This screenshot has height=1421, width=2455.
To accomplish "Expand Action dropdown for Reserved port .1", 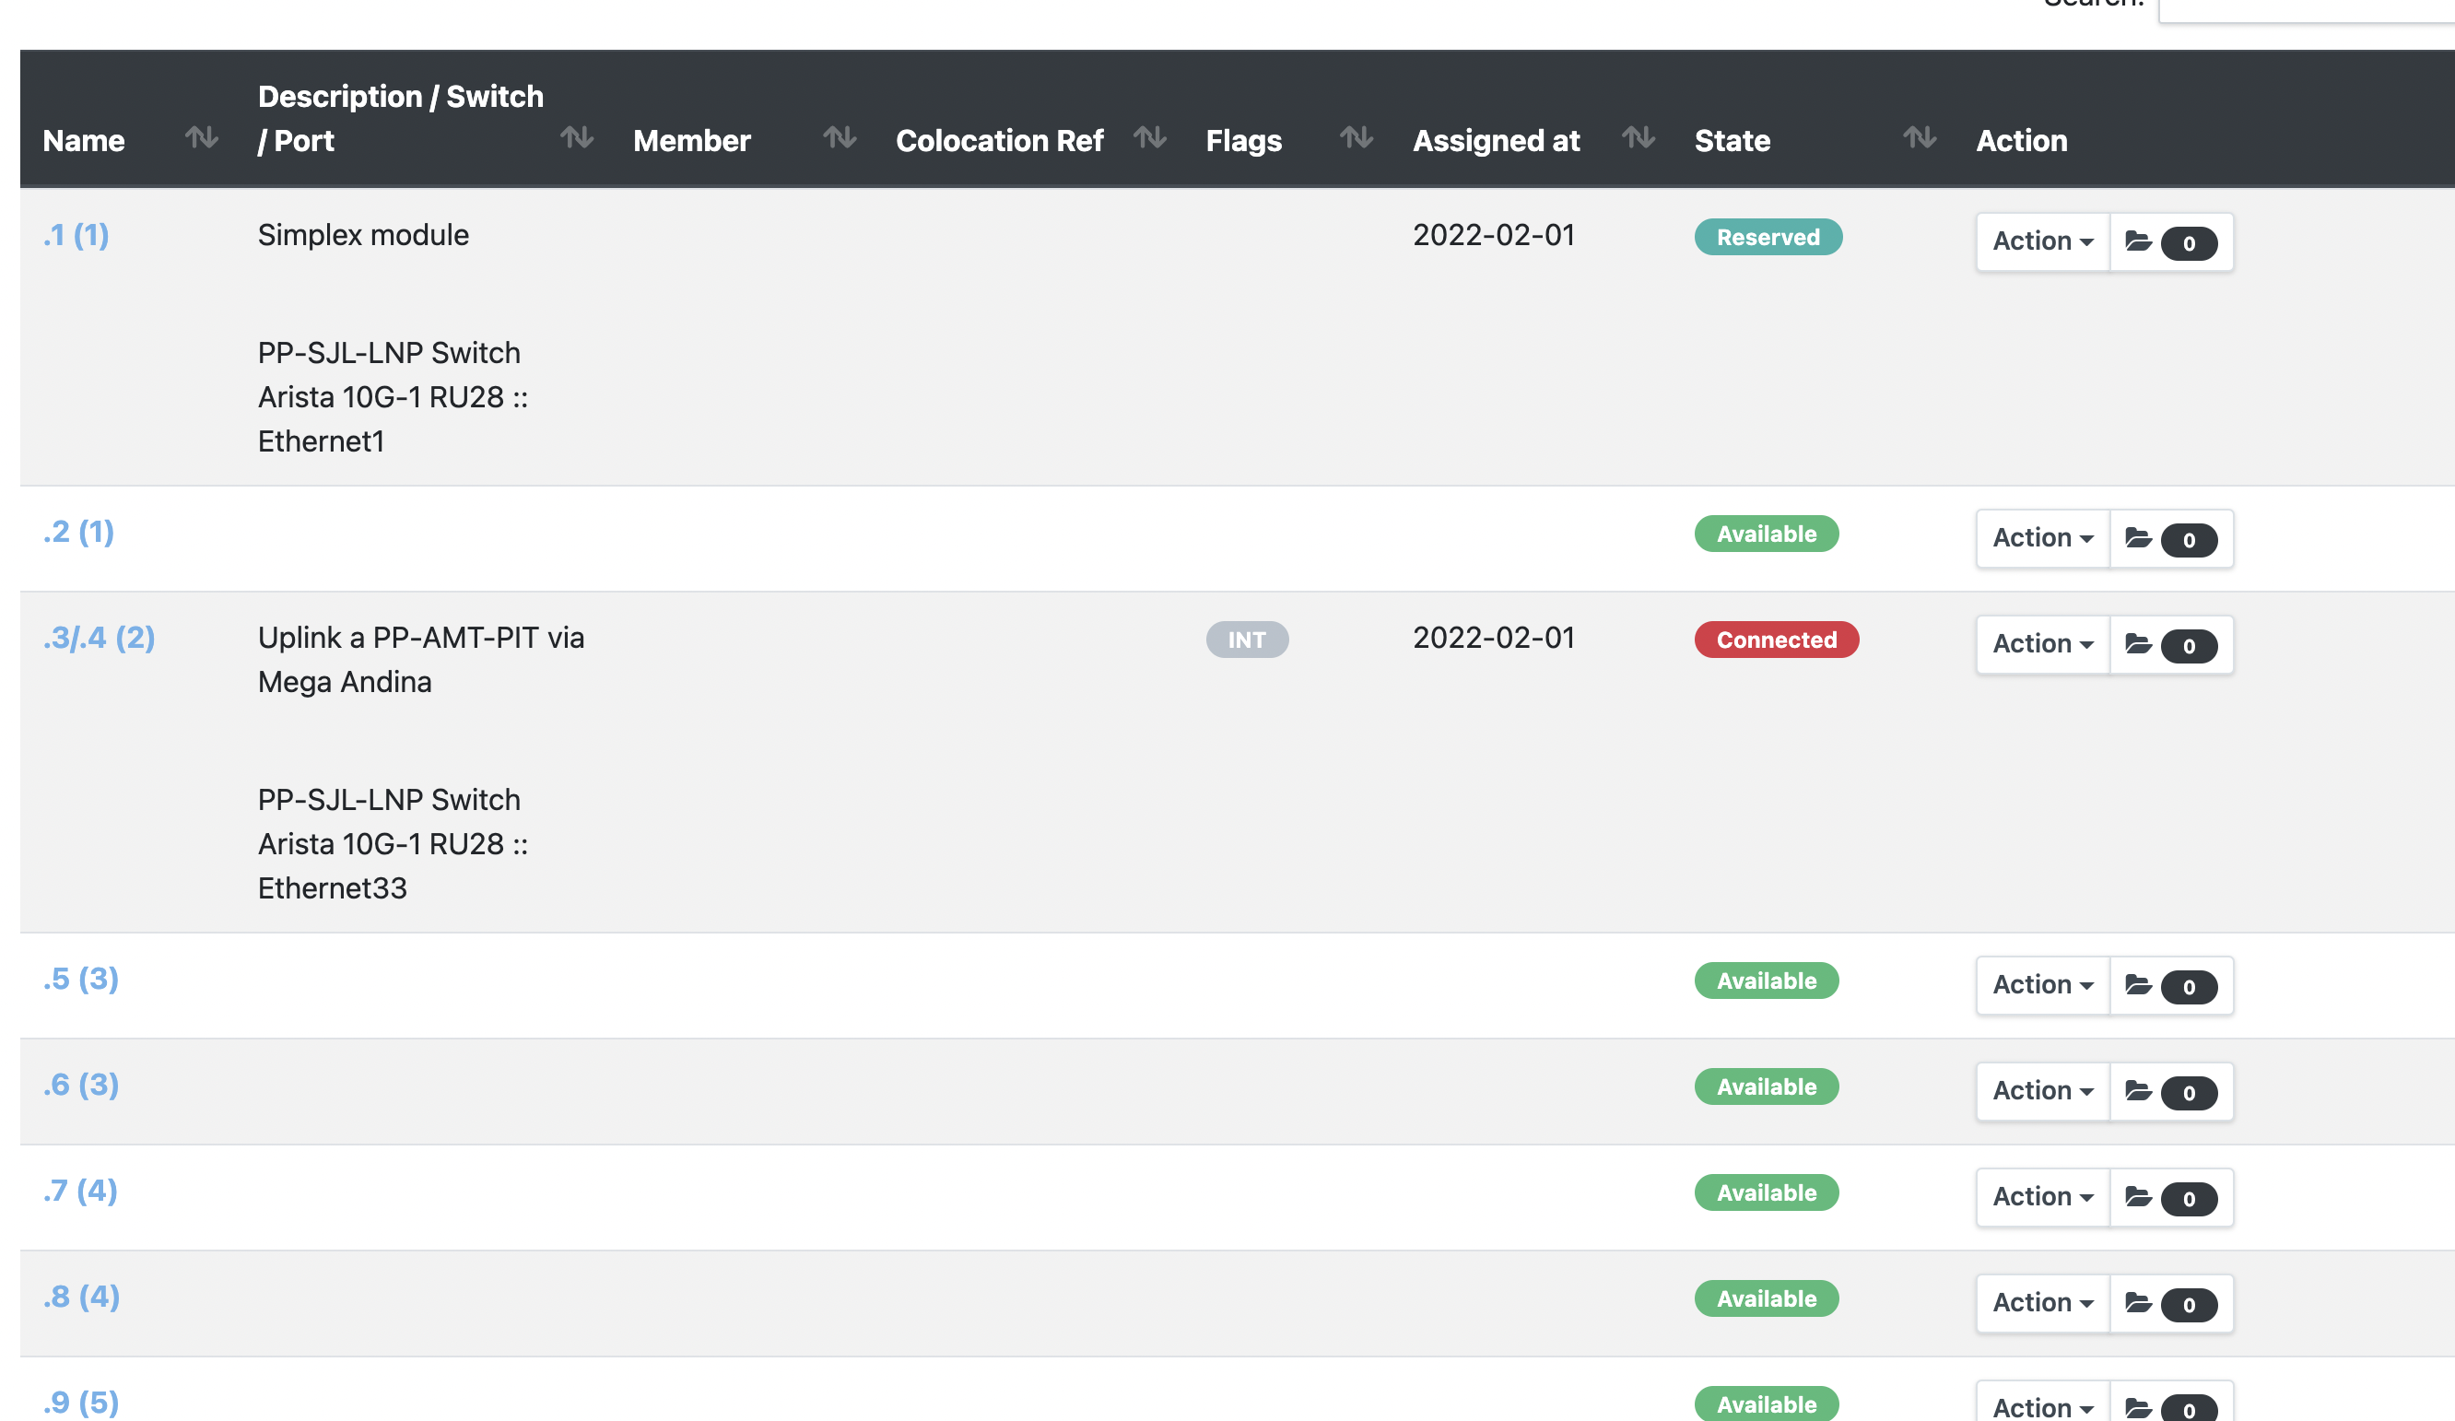I will coord(2042,241).
